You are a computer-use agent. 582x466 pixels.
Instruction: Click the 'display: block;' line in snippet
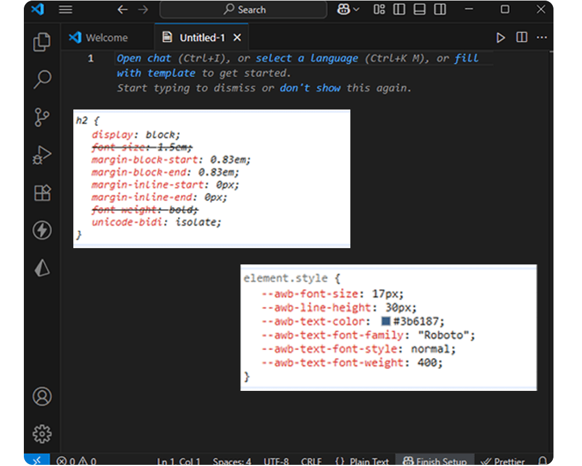pos(136,135)
